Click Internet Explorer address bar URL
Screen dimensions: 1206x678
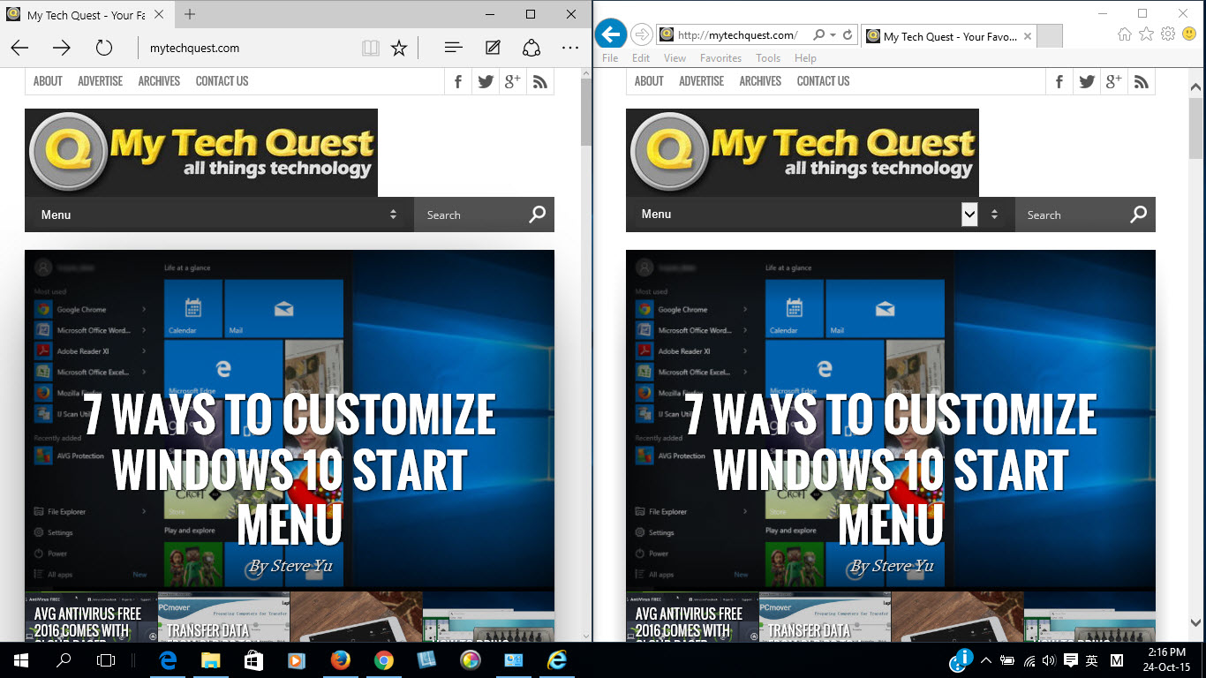coord(737,35)
